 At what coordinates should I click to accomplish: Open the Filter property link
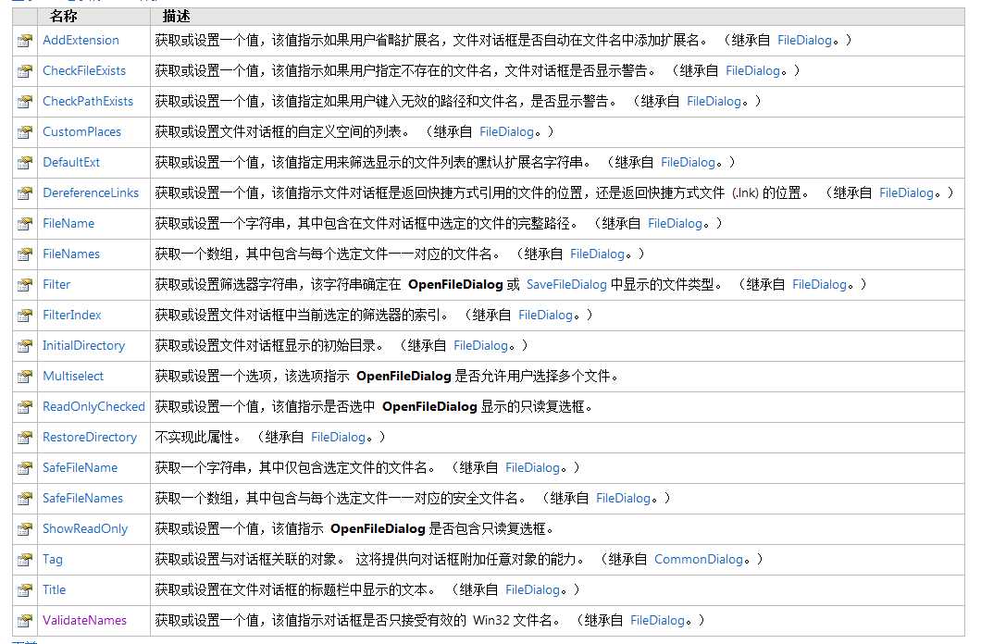pyautogui.click(x=56, y=285)
